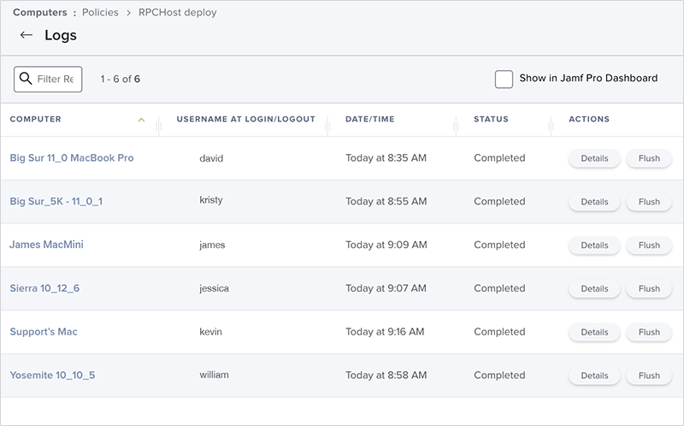Click into the Filter Results field
The width and height of the screenshot is (684, 426).
tap(58, 79)
